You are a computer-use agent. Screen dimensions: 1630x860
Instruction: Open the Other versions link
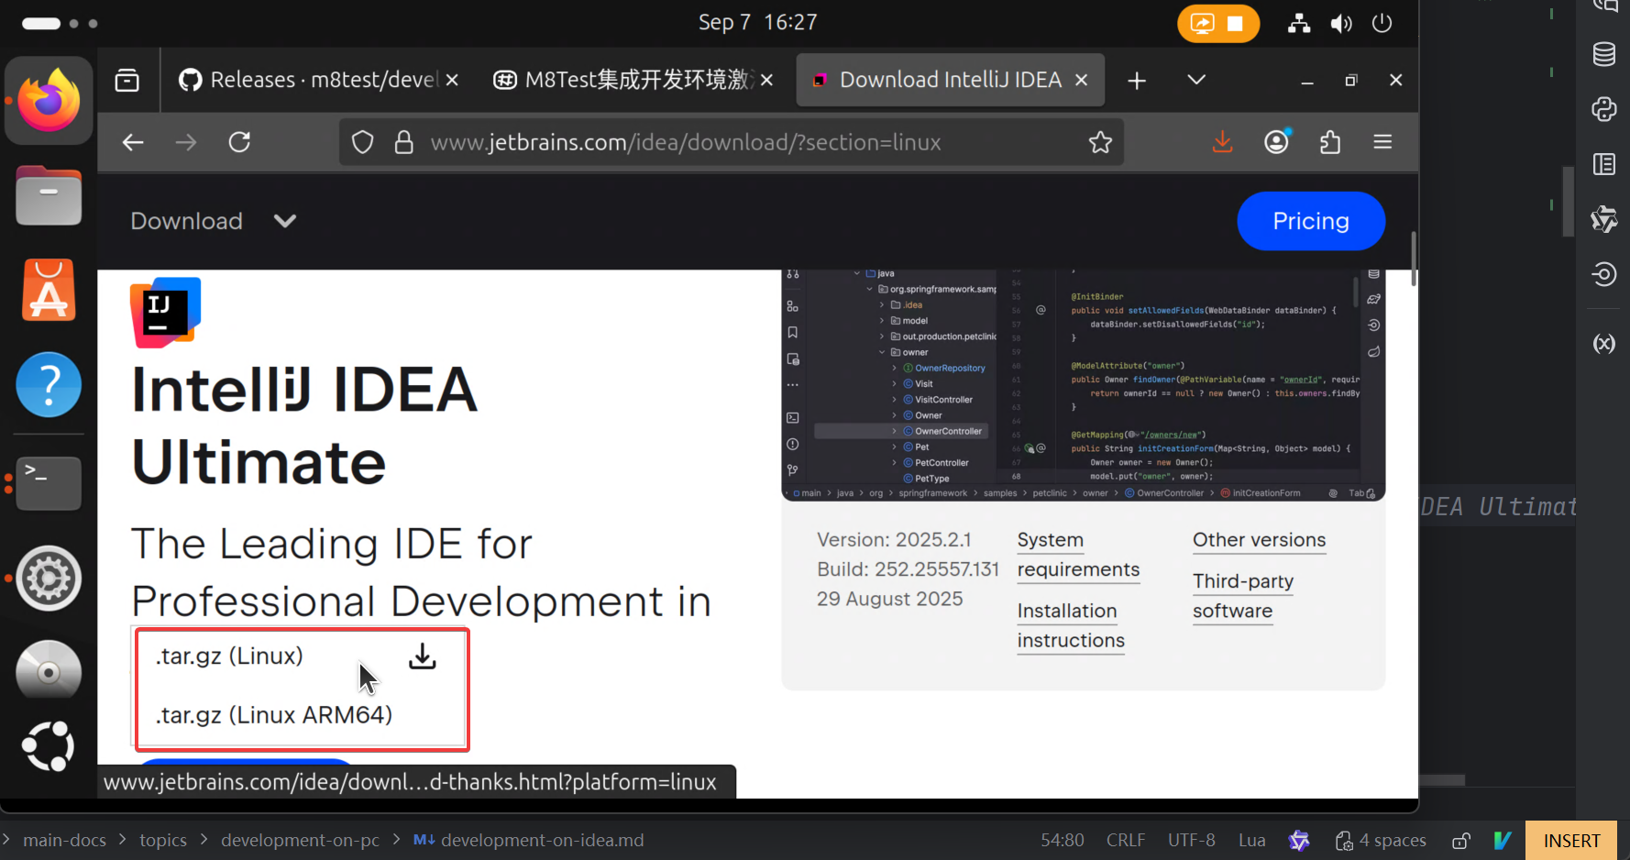[1259, 540]
